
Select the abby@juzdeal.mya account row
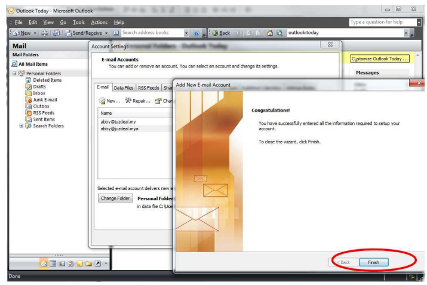click(x=136, y=128)
